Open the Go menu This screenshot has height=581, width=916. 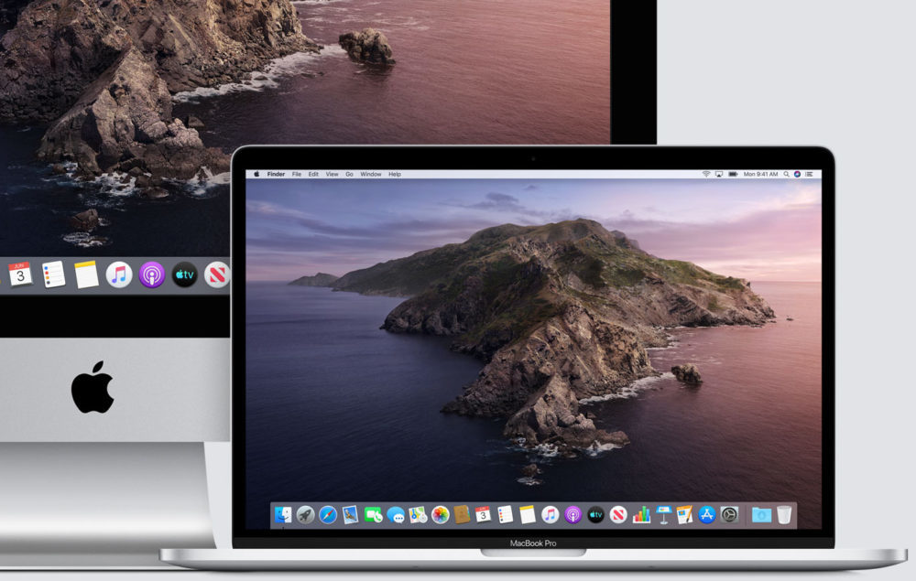pos(348,174)
